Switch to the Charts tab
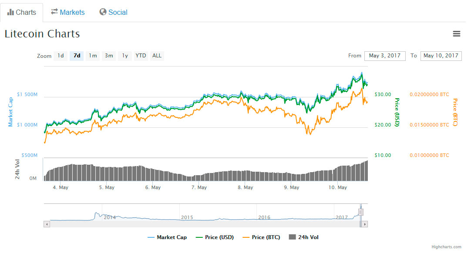This screenshot has height=253, width=471. pos(22,12)
